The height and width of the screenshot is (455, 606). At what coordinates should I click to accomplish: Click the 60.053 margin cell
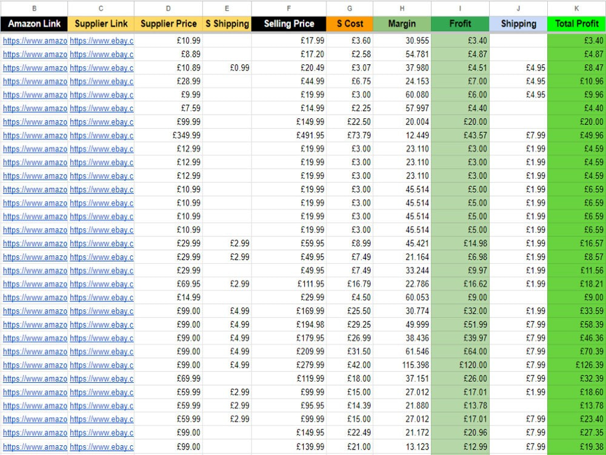click(x=402, y=297)
